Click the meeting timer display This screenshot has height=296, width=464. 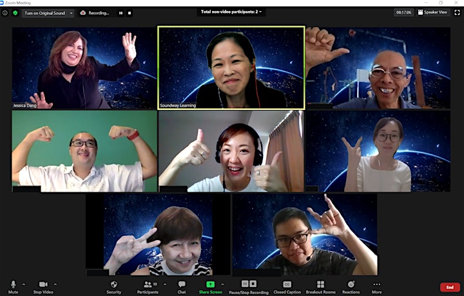(403, 12)
